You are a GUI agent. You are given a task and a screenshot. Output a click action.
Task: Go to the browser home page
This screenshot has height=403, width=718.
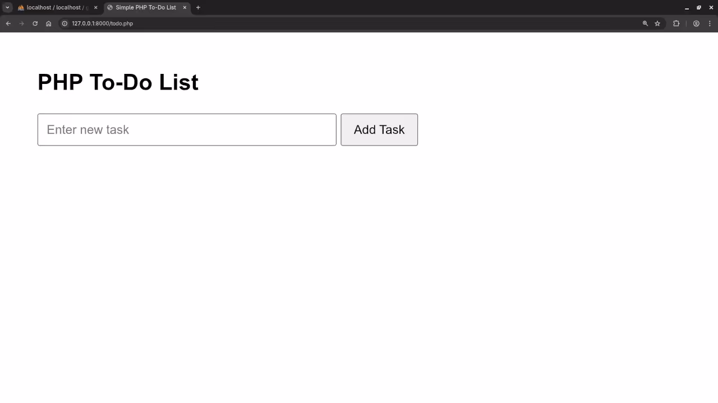pyautogui.click(x=49, y=24)
